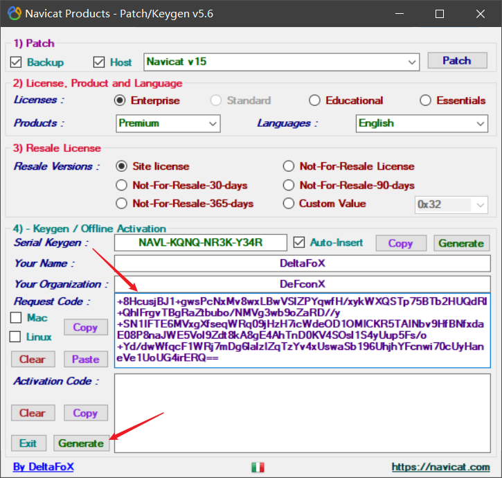Click the Navicat app icon in title bar
The width and height of the screenshot is (502, 478).
15,13
